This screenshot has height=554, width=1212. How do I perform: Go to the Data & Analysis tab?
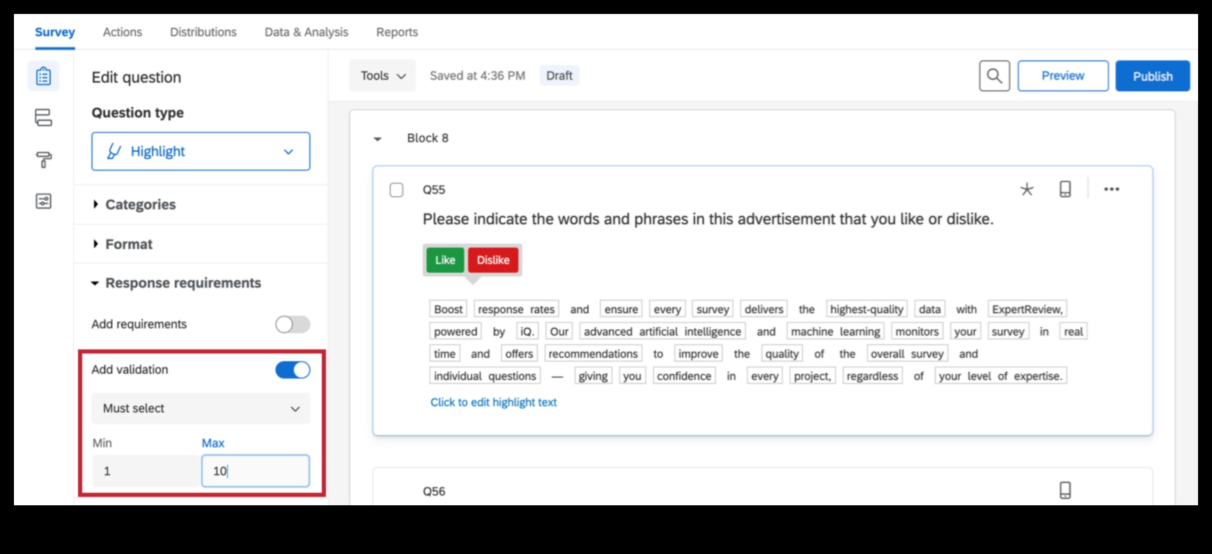[x=306, y=32]
